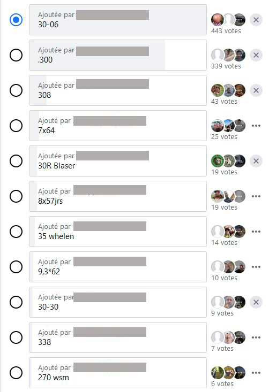Select the .300 radio button
This screenshot has width=269, height=392.
click(x=16, y=55)
